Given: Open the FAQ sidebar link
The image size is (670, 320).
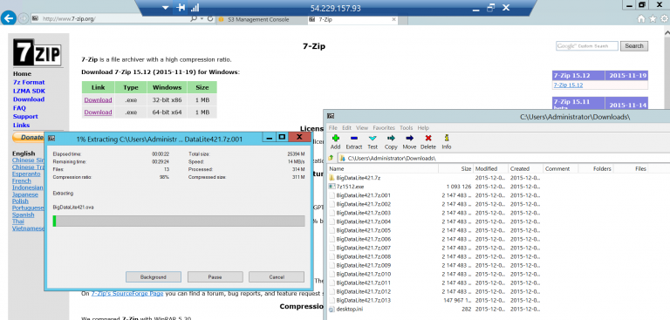Looking at the screenshot, I should click(19, 108).
